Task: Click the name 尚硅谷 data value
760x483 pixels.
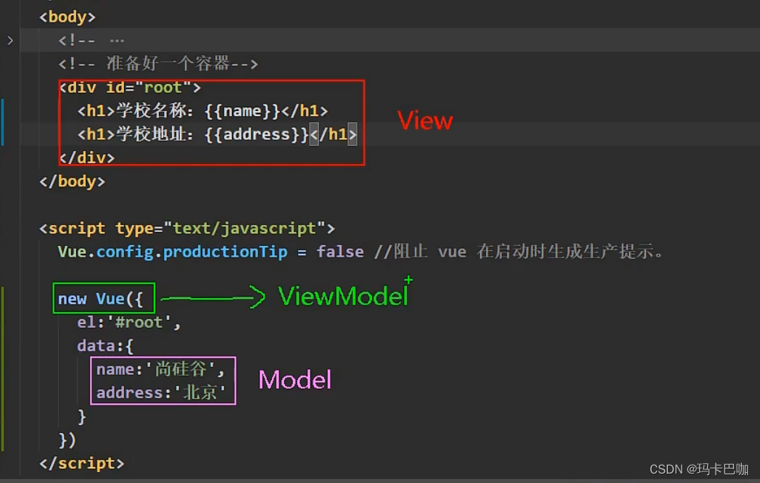Action: 181,369
